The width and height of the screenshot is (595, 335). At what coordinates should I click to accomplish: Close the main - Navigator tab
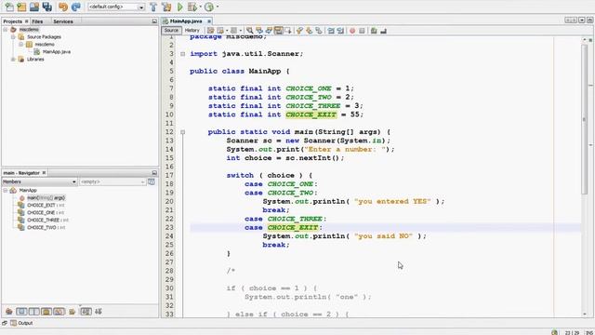(x=44, y=173)
